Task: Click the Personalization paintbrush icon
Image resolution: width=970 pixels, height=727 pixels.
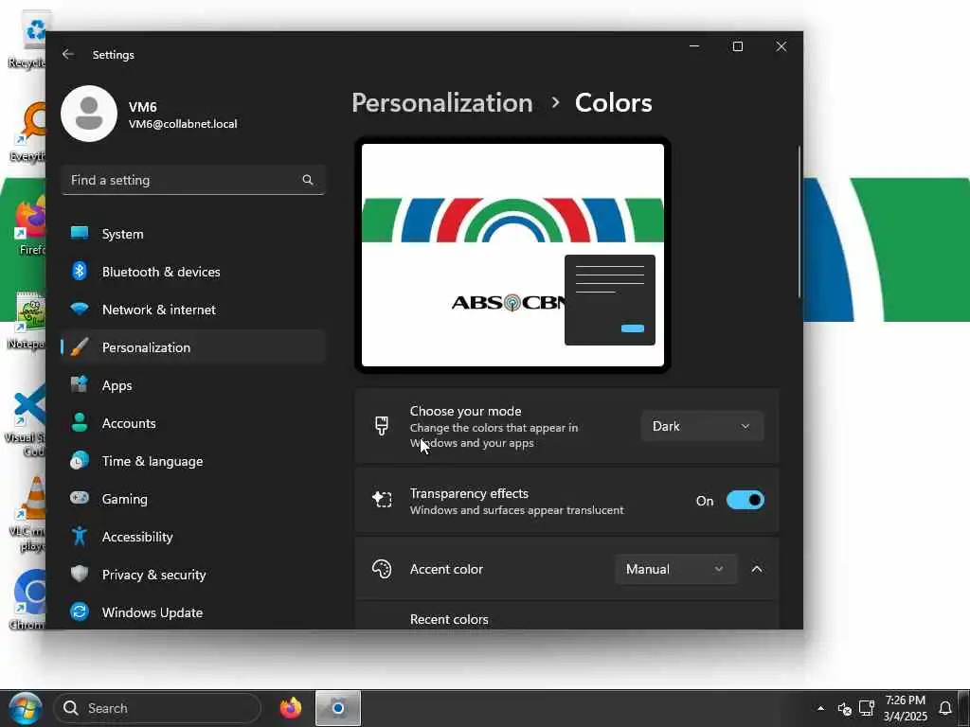Action: (80, 346)
